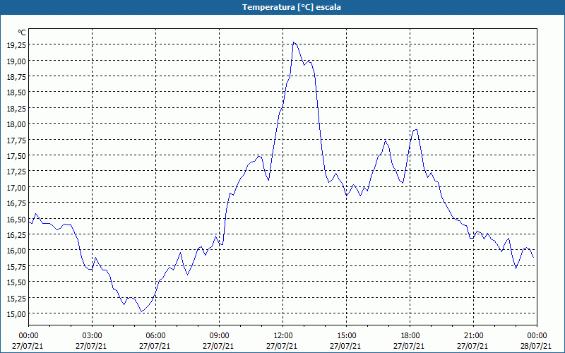Click the 16,25 y-axis value

(x=16, y=235)
